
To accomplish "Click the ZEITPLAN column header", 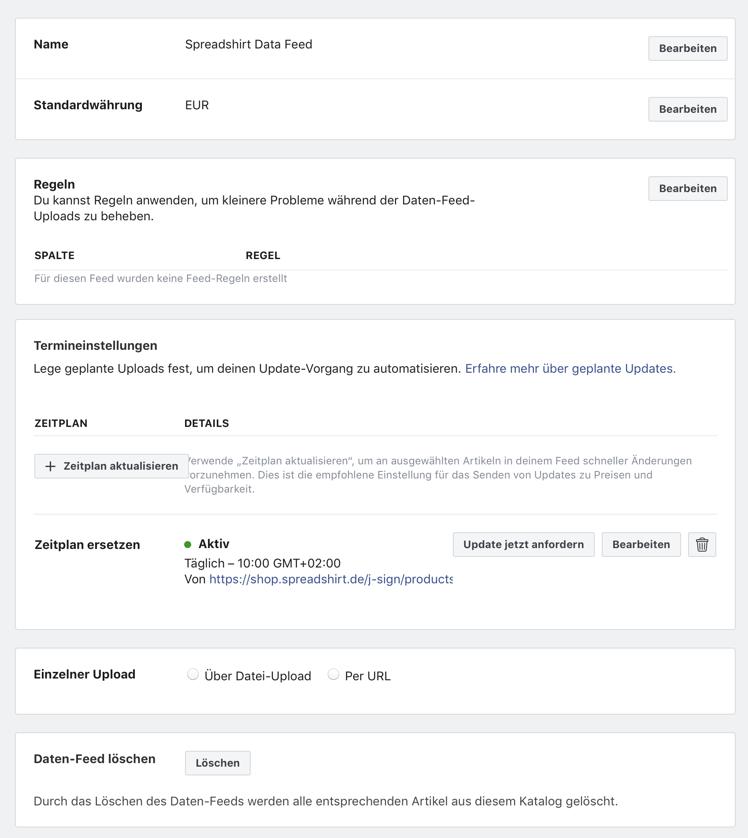I will point(61,423).
